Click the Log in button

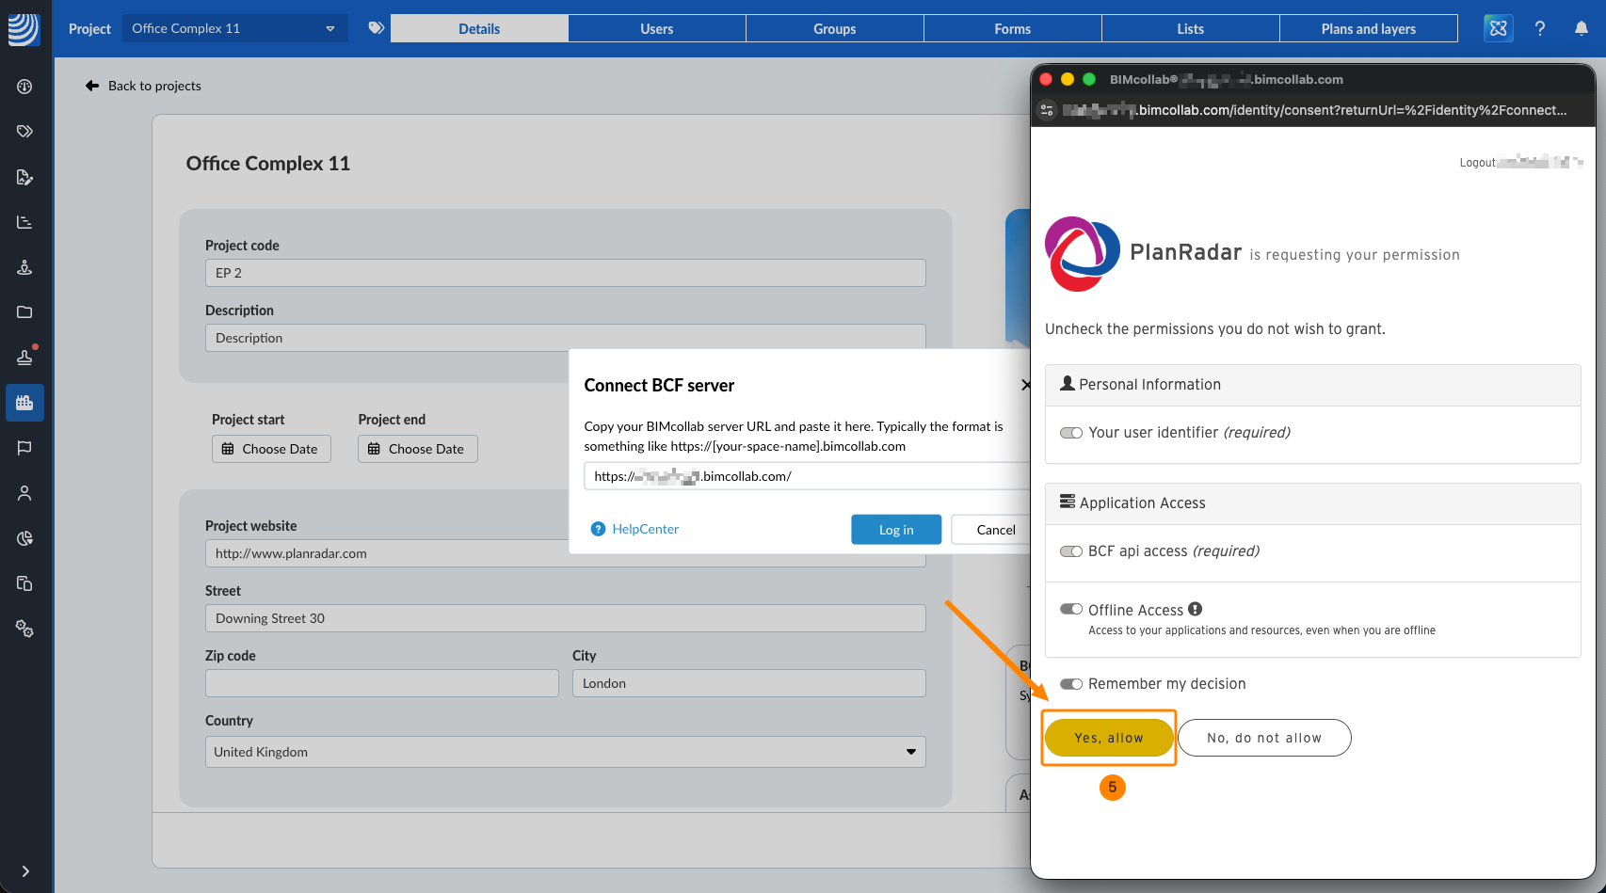(896, 530)
